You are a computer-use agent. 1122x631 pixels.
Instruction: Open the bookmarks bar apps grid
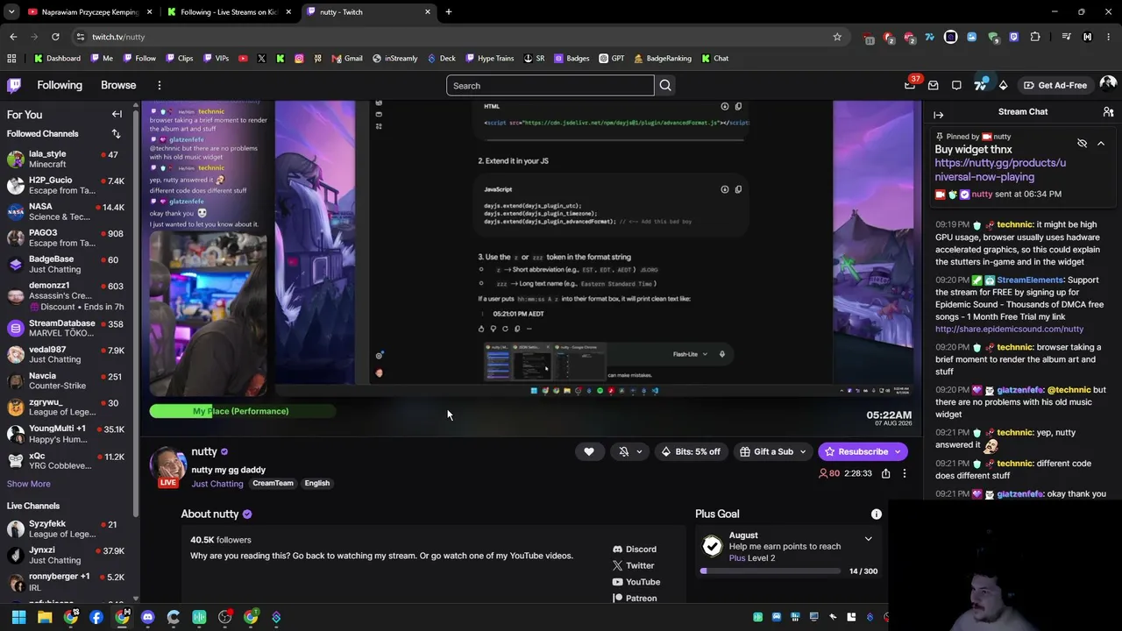[11, 59]
